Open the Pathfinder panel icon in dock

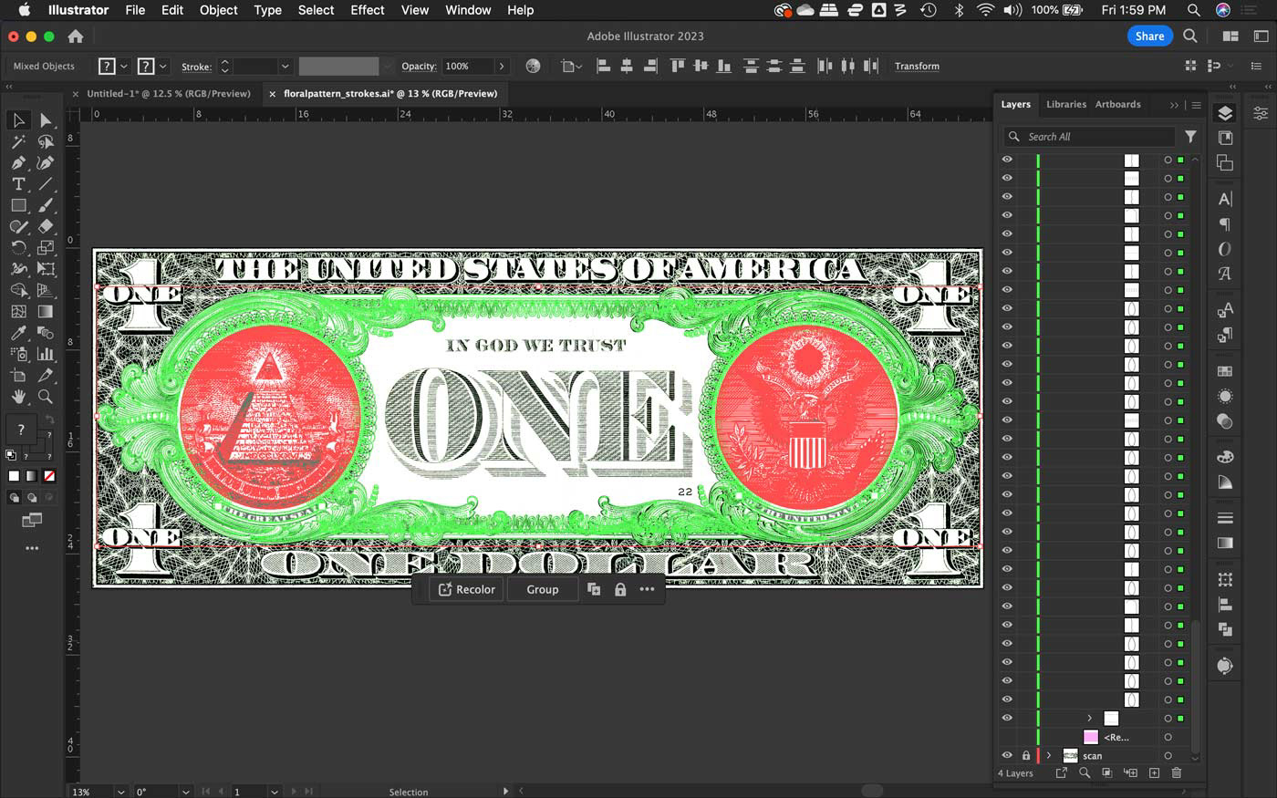1225,630
